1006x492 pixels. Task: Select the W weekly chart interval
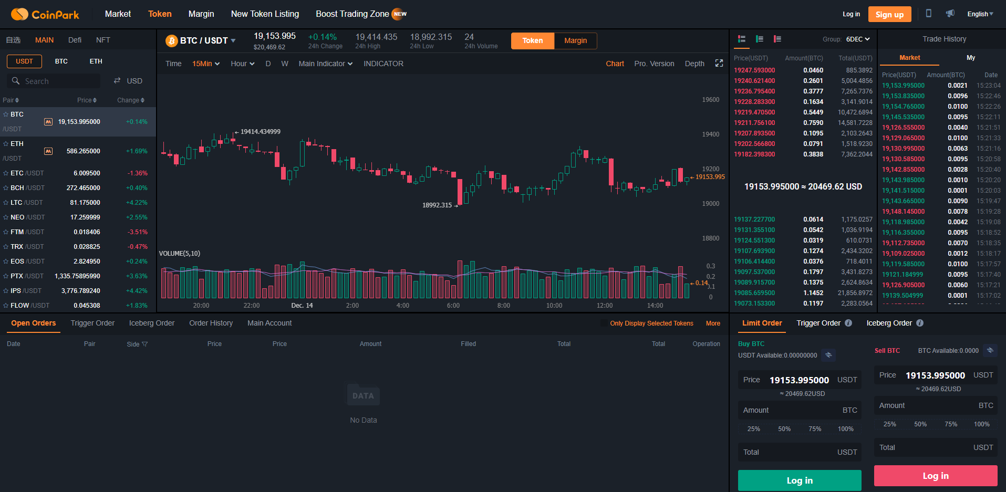tap(285, 64)
